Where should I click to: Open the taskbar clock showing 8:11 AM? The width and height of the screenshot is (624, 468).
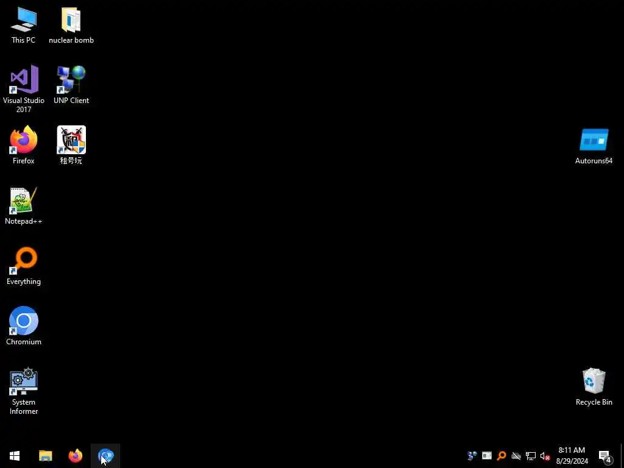pos(572,456)
